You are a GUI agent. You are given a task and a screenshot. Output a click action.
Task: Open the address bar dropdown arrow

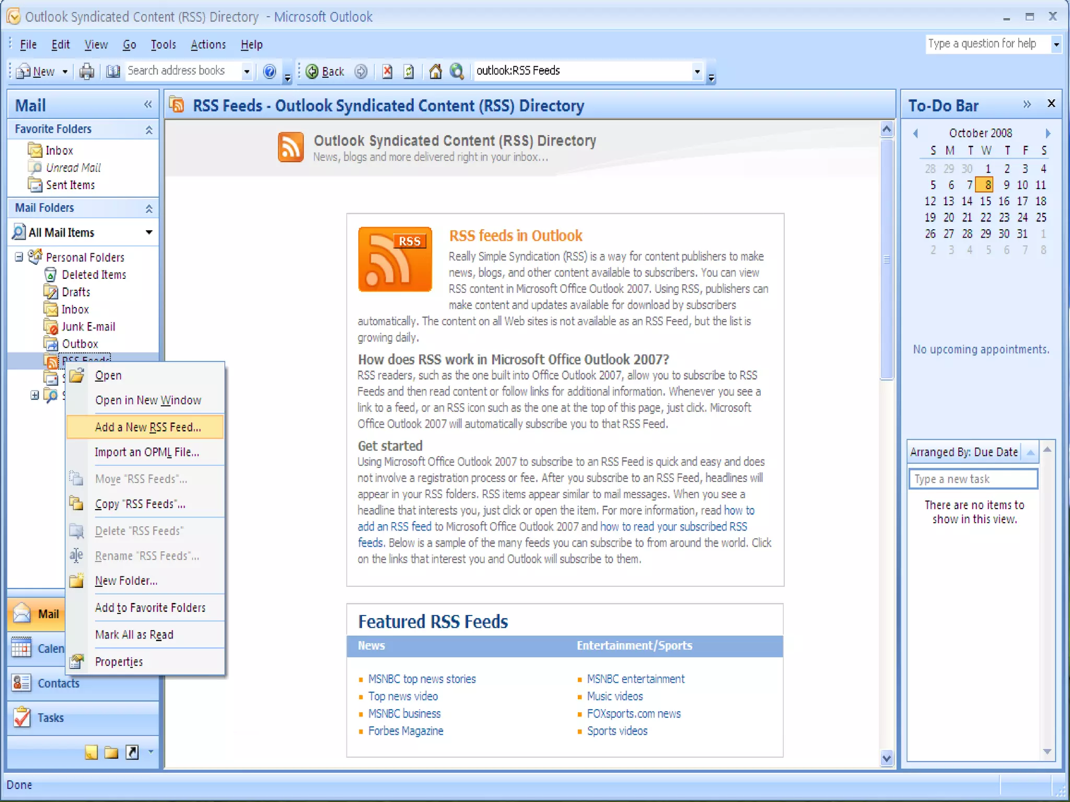click(x=697, y=71)
